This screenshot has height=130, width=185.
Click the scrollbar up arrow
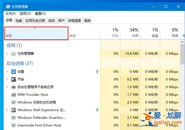(182, 42)
